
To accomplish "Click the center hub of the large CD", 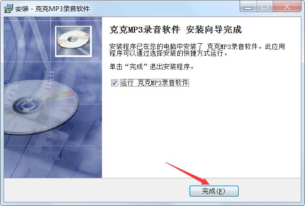I will (27, 106).
